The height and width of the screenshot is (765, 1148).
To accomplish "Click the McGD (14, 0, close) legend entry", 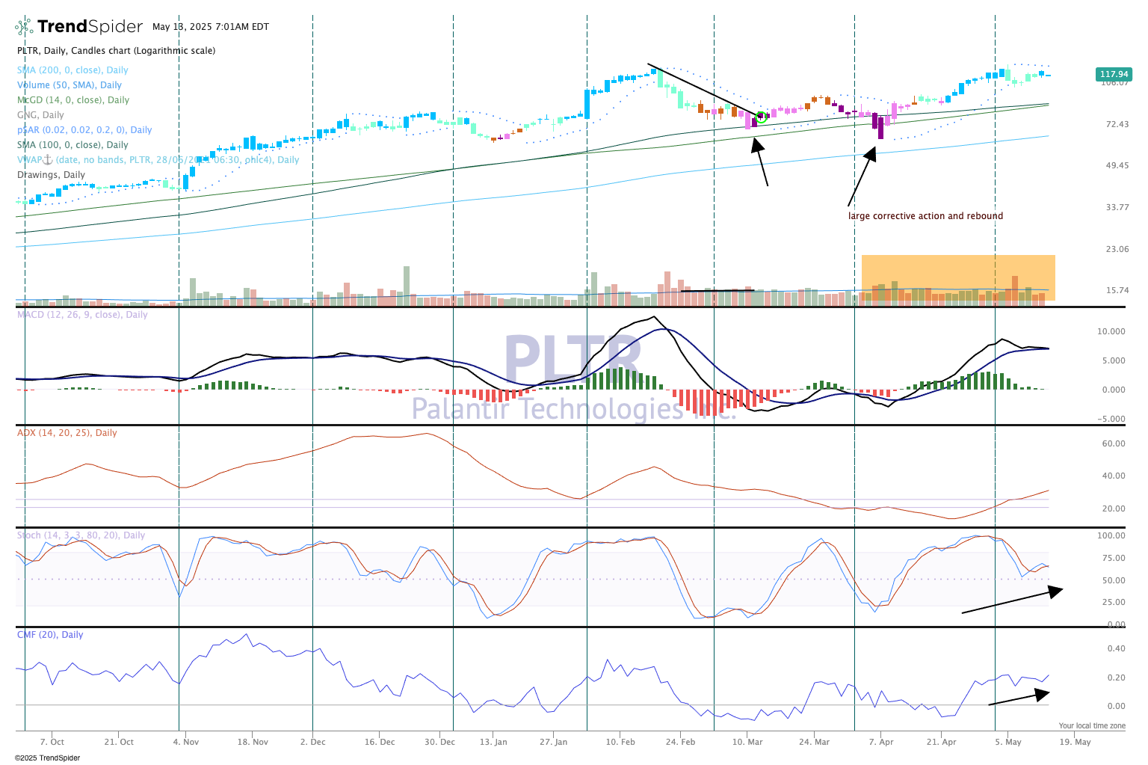I will (x=73, y=100).
